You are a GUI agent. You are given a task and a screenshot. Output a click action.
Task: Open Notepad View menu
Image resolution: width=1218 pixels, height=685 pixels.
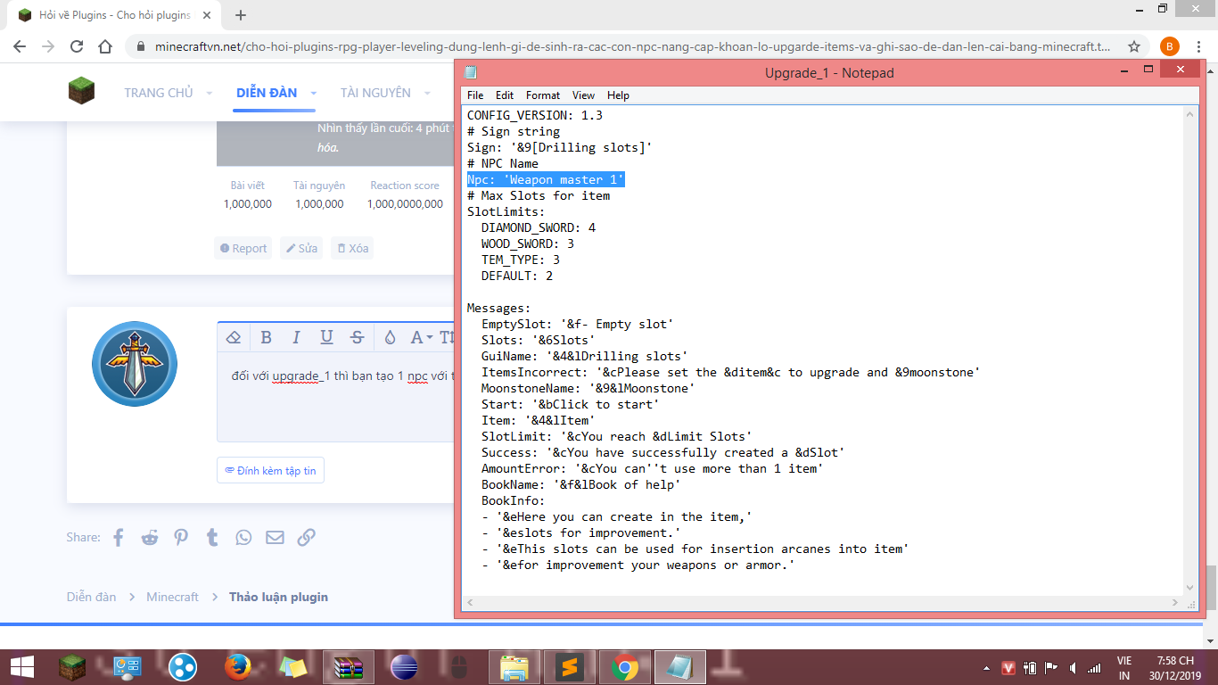(x=583, y=95)
